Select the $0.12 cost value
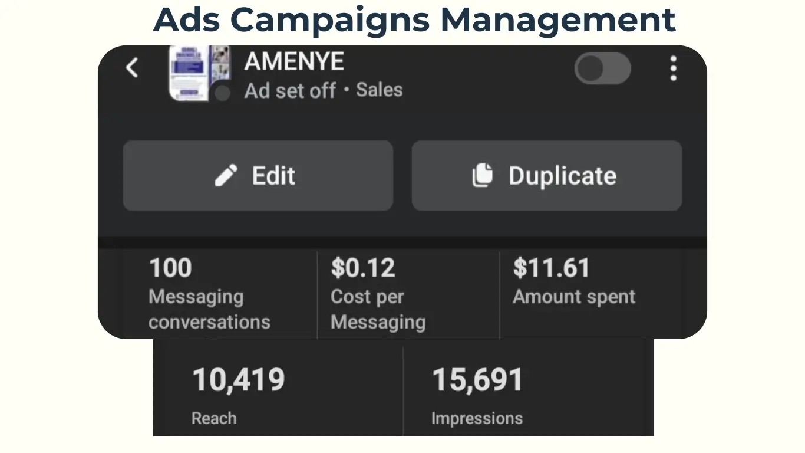Viewport: 805px width, 453px height. pos(362,268)
